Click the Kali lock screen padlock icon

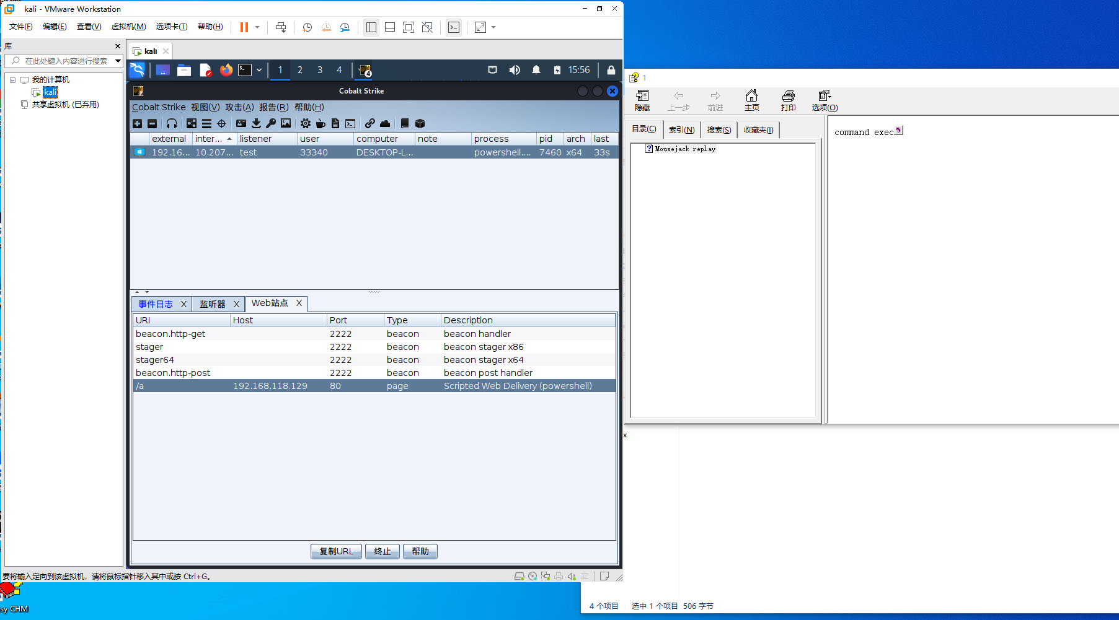coord(611,70)
